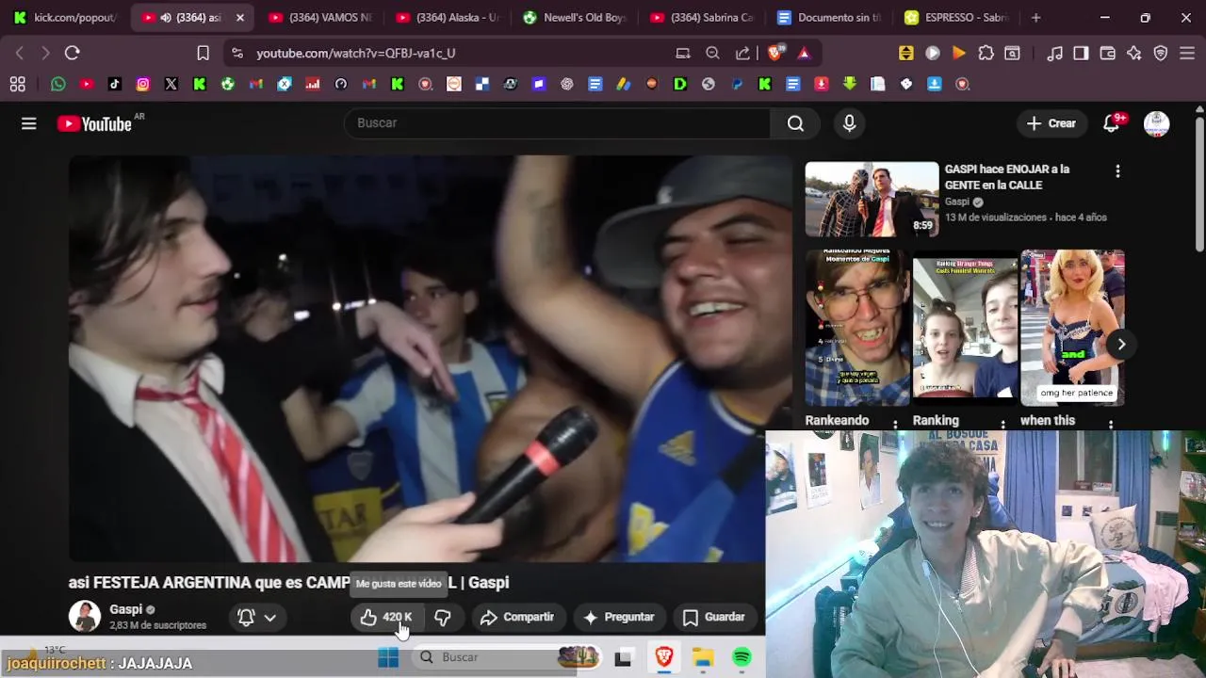Bookmark this page with the bookmark icon

[203, 54]
